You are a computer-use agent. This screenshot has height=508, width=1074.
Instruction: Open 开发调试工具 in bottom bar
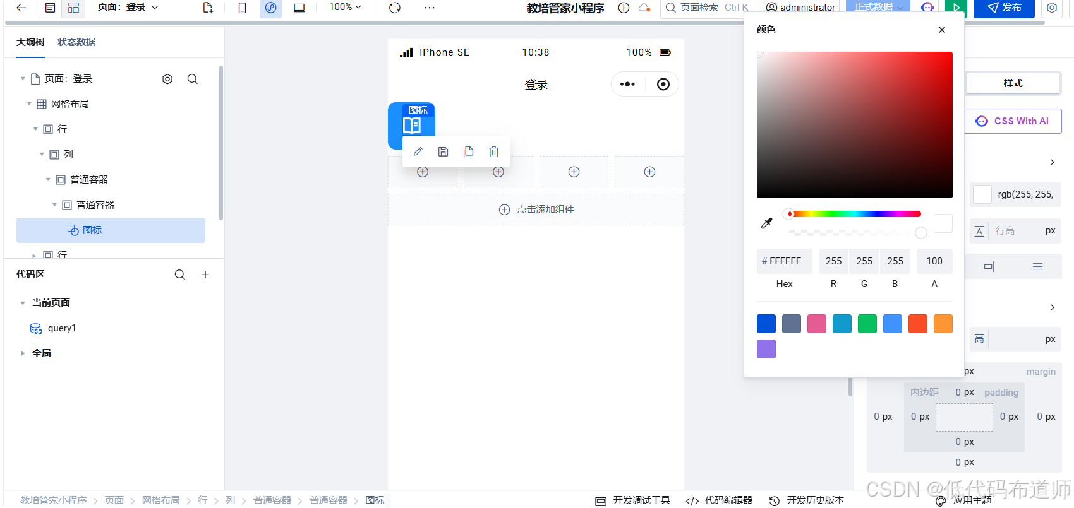pyautogui.click(x=632, y=500)
